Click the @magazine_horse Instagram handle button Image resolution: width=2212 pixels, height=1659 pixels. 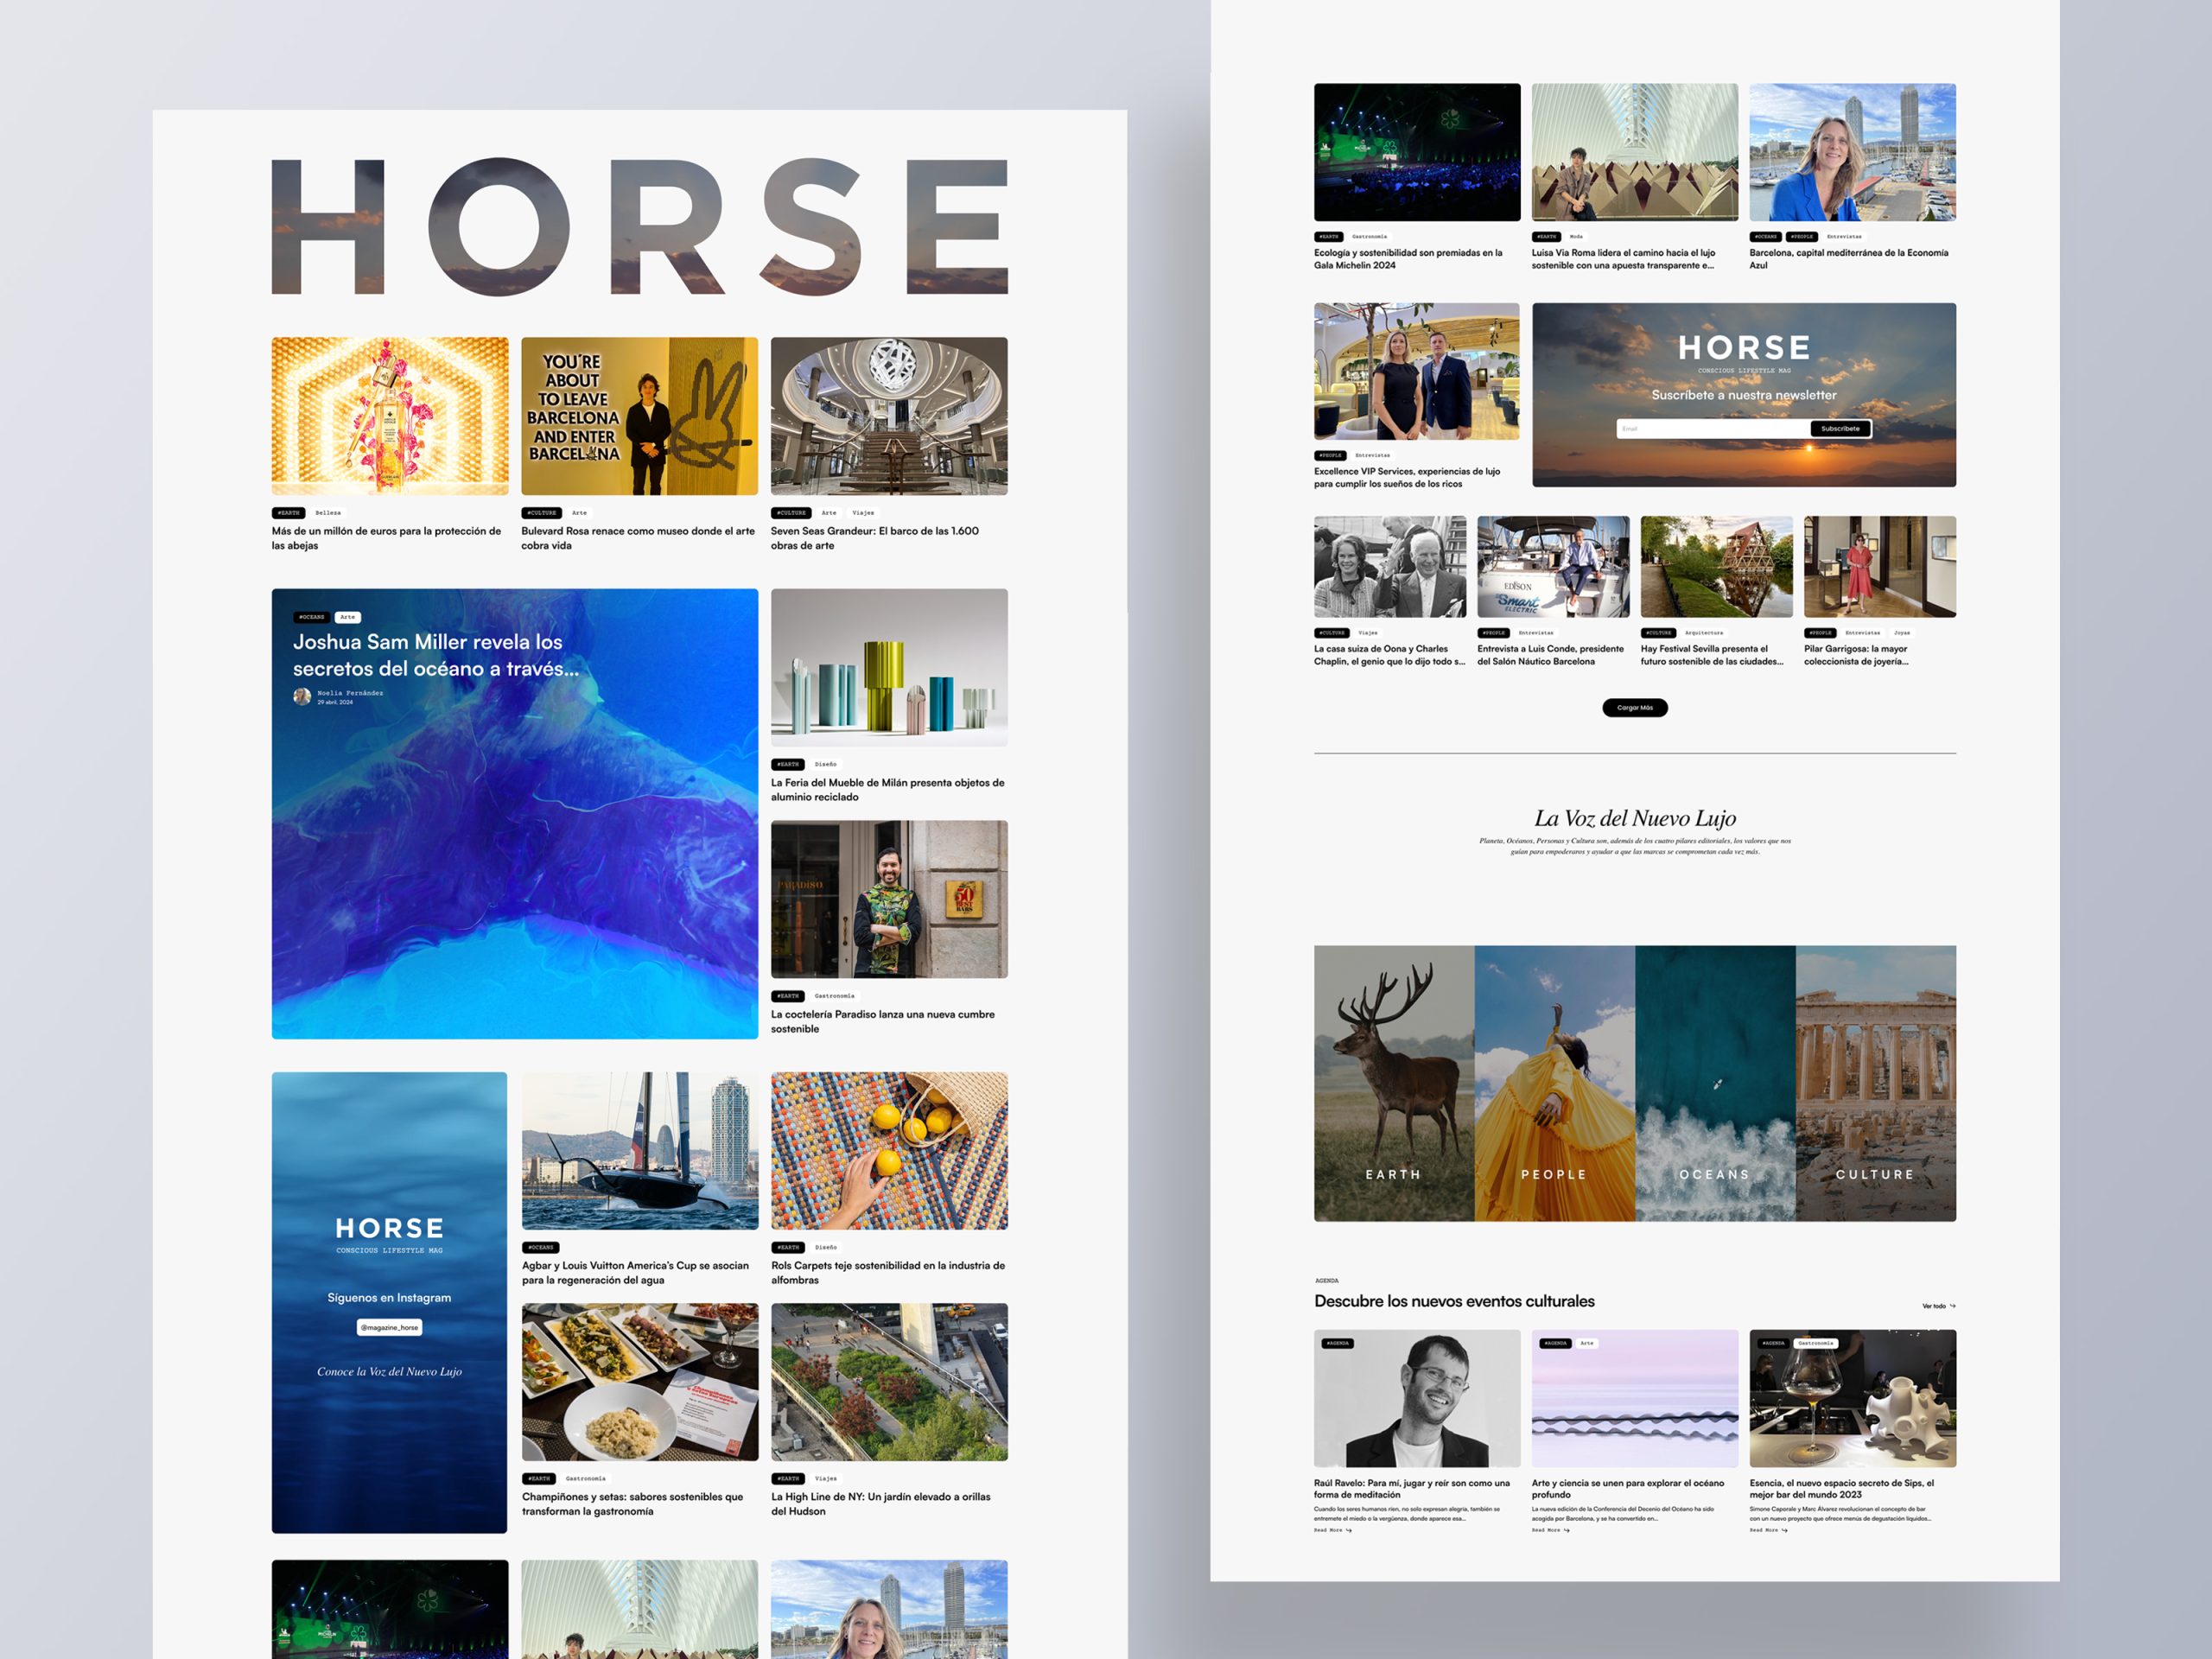(390, 1327)
